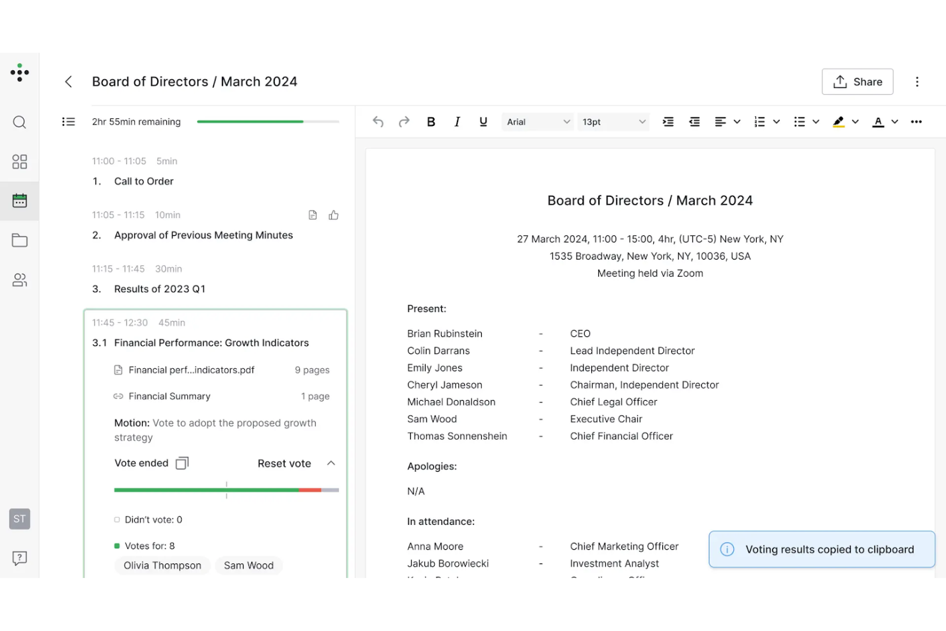Viewport: 946px width, 631px height.
Task: Open search from the left sidebar
Action: [19, 122]
